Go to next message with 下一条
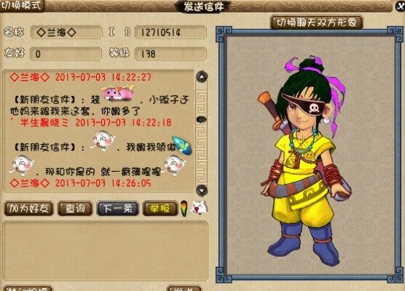 click(x=117, y=209)
